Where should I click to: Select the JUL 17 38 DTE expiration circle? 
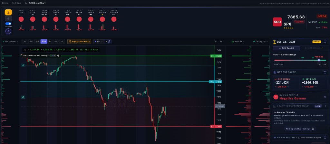[79, 19]
